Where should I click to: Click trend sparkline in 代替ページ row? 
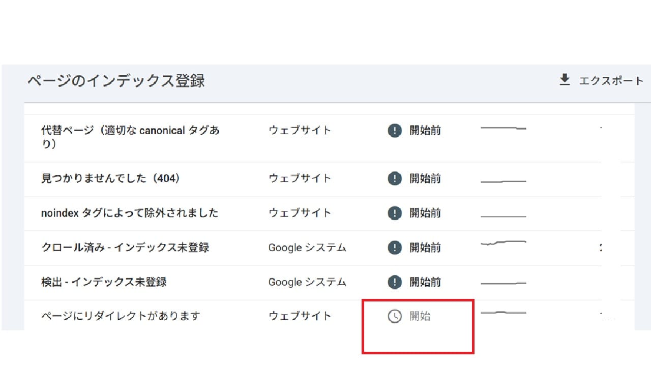tap(503, 128)
